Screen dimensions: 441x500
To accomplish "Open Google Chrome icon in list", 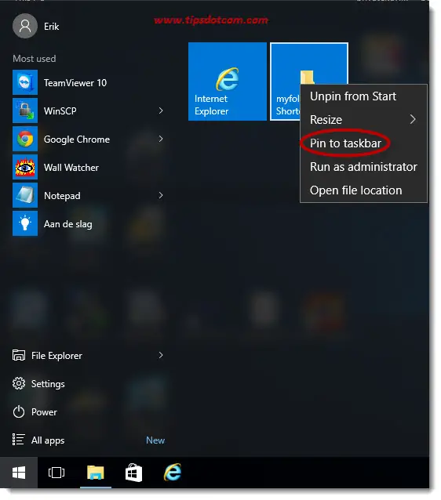I will pyautogui.click(x=25, y=139).
